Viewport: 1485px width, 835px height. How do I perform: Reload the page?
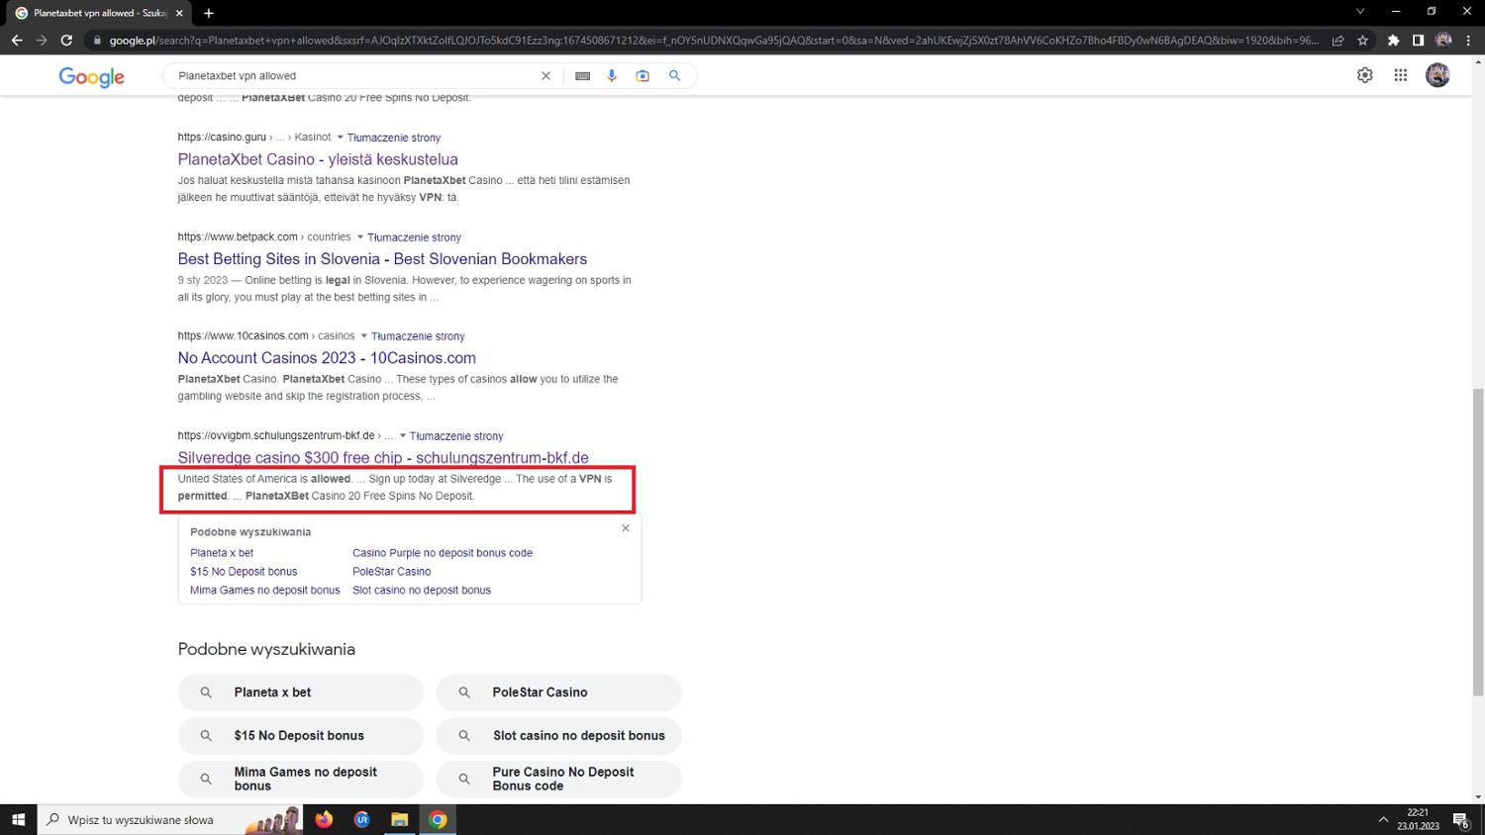66,41
